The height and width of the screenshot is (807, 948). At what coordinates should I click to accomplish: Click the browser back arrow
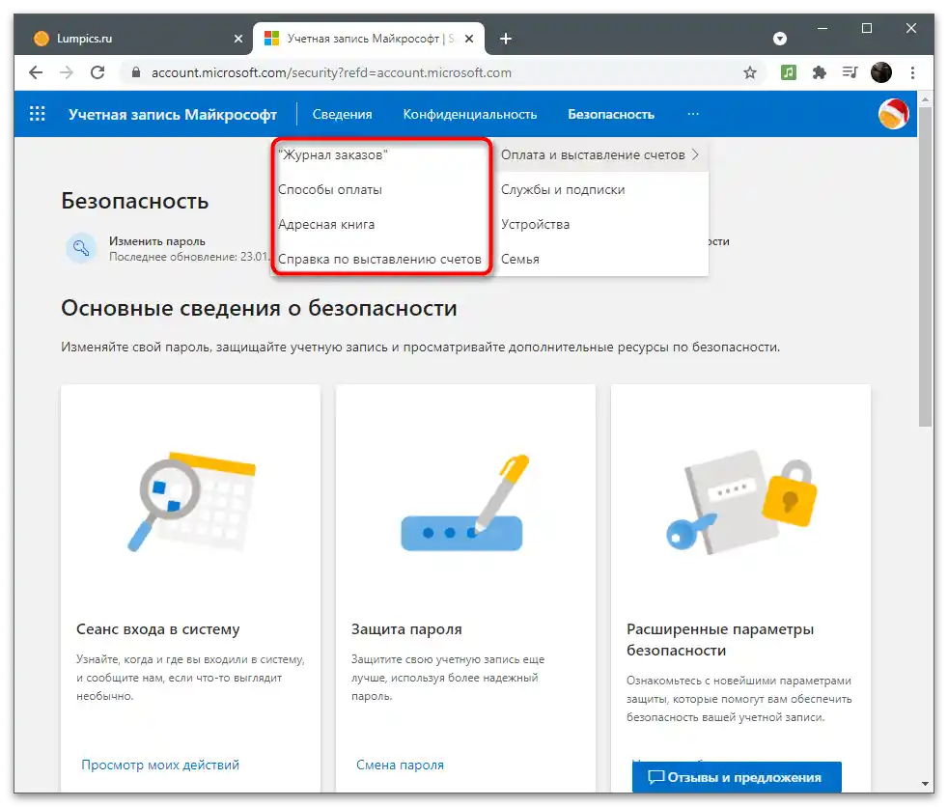36,72
